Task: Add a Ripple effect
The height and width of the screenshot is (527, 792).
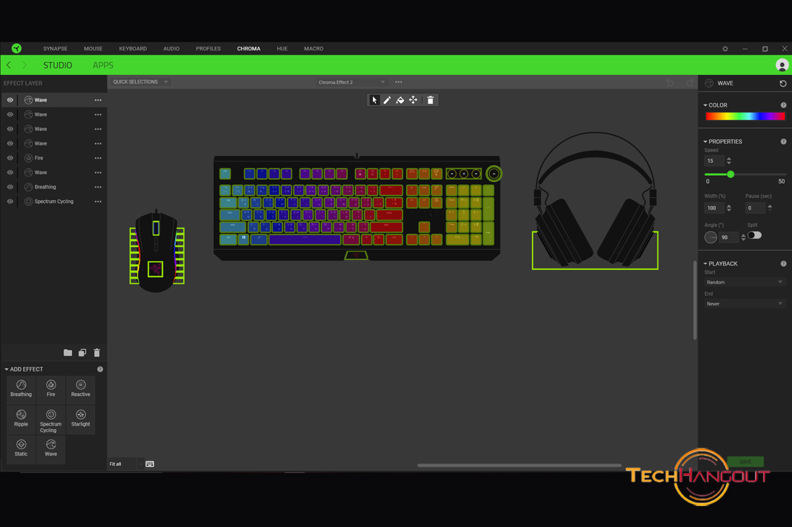Action: (x=21, y=419)
